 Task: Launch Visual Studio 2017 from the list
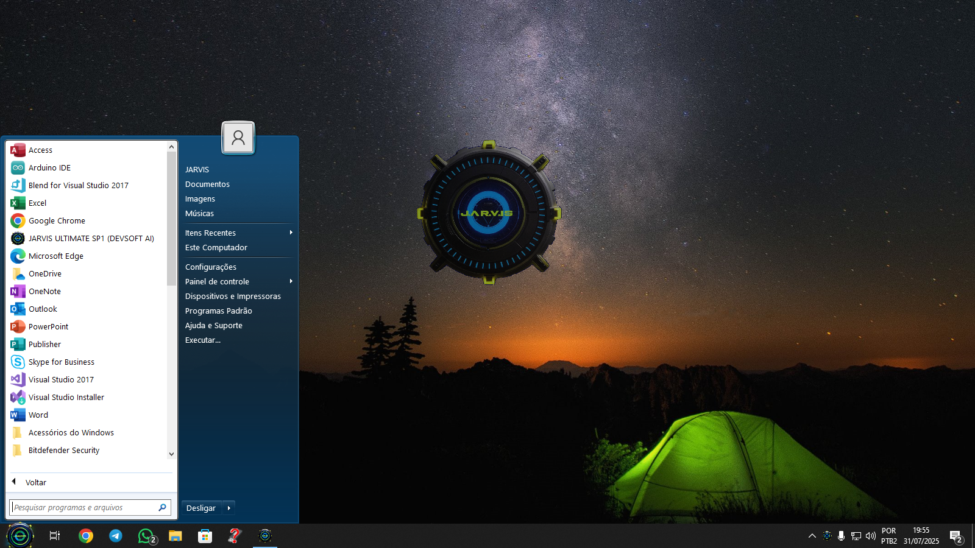61,380
